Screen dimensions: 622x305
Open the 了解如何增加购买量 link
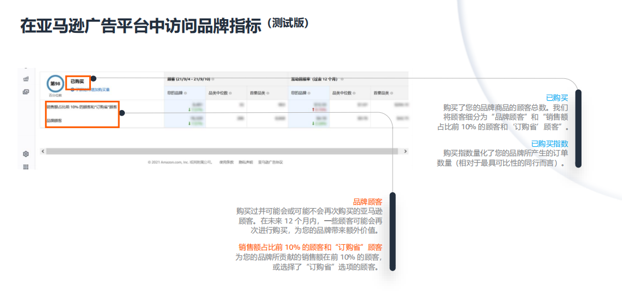(x=90, y=90)
